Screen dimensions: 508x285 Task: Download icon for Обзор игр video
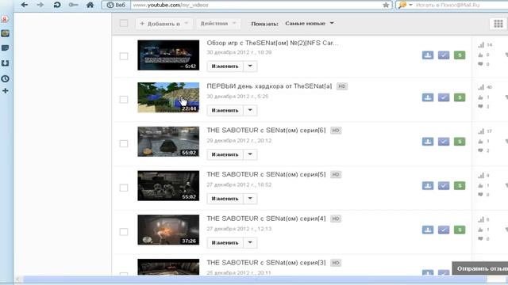(428, 55)
